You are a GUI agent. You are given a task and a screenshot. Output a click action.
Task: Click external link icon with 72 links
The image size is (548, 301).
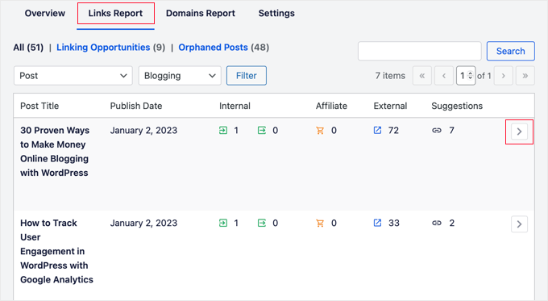pyautogui.click(x=377, y=130)
